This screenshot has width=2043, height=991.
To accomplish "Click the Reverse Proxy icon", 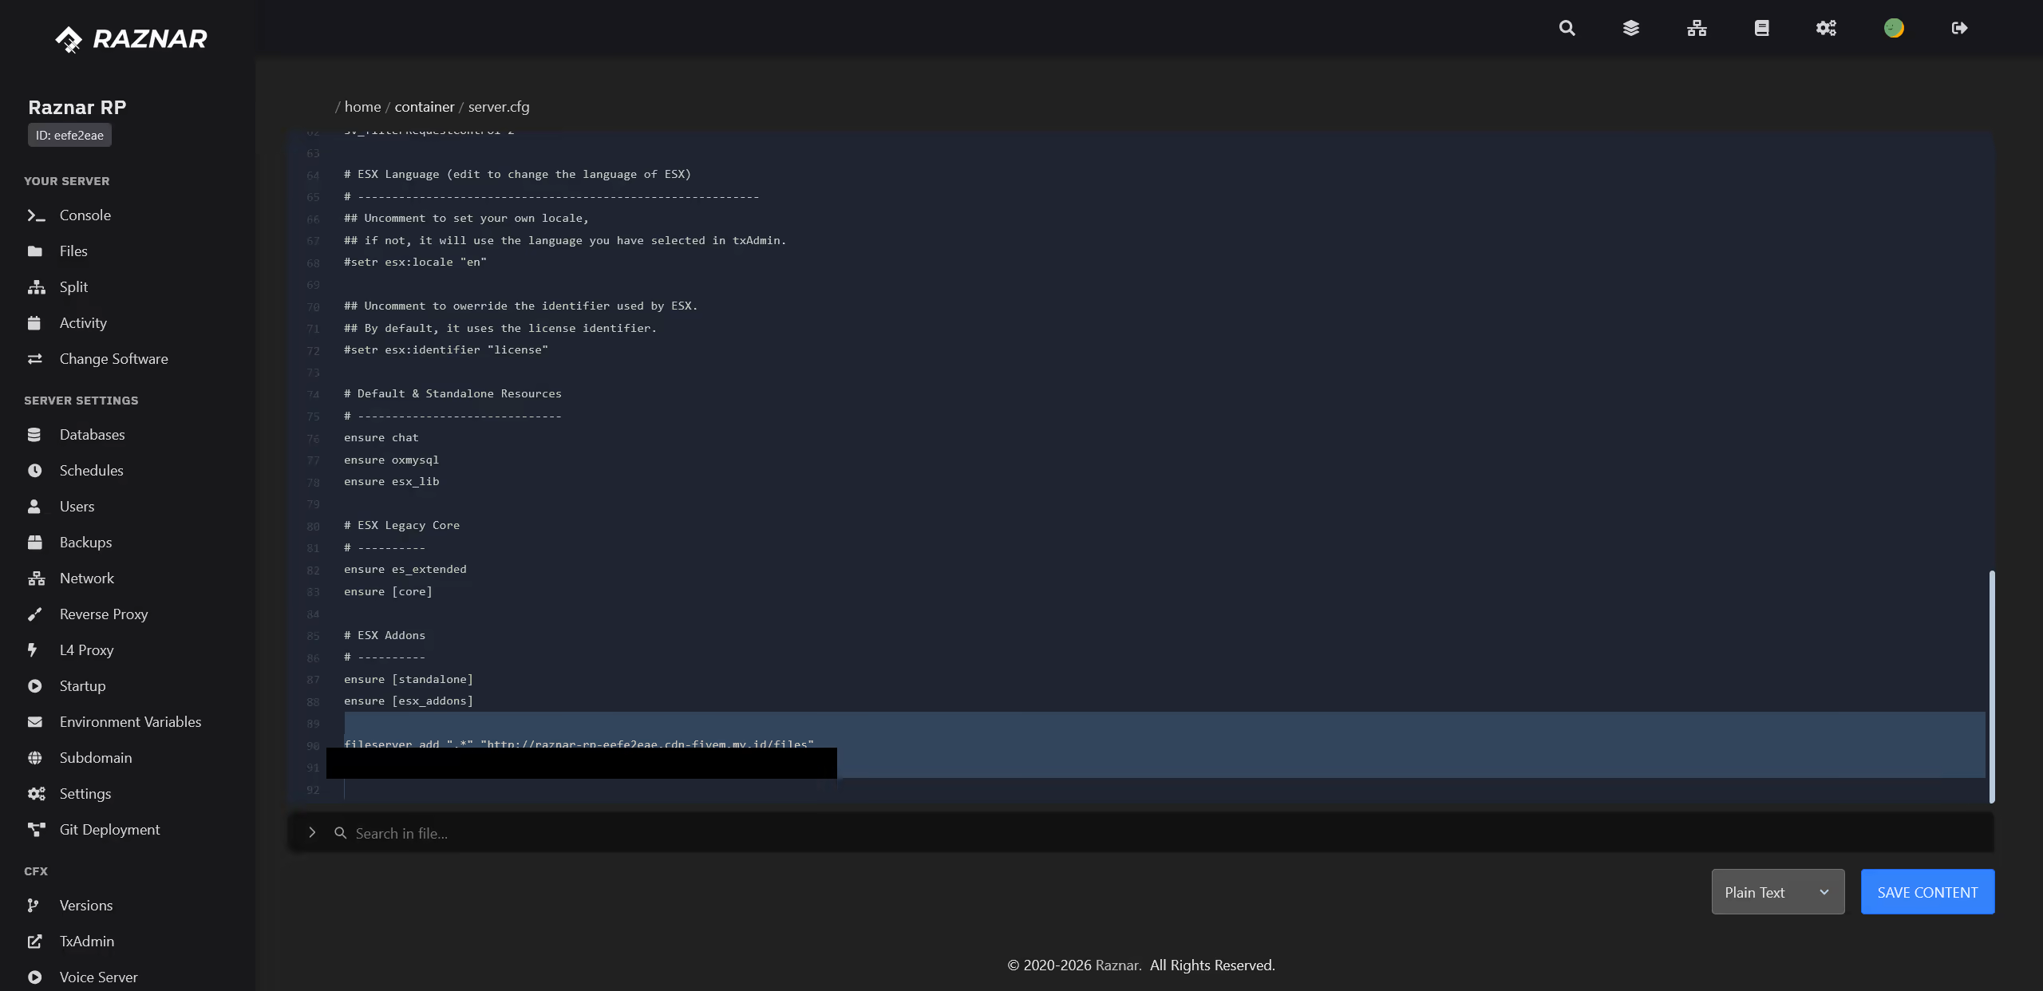I will coord(34,614).
